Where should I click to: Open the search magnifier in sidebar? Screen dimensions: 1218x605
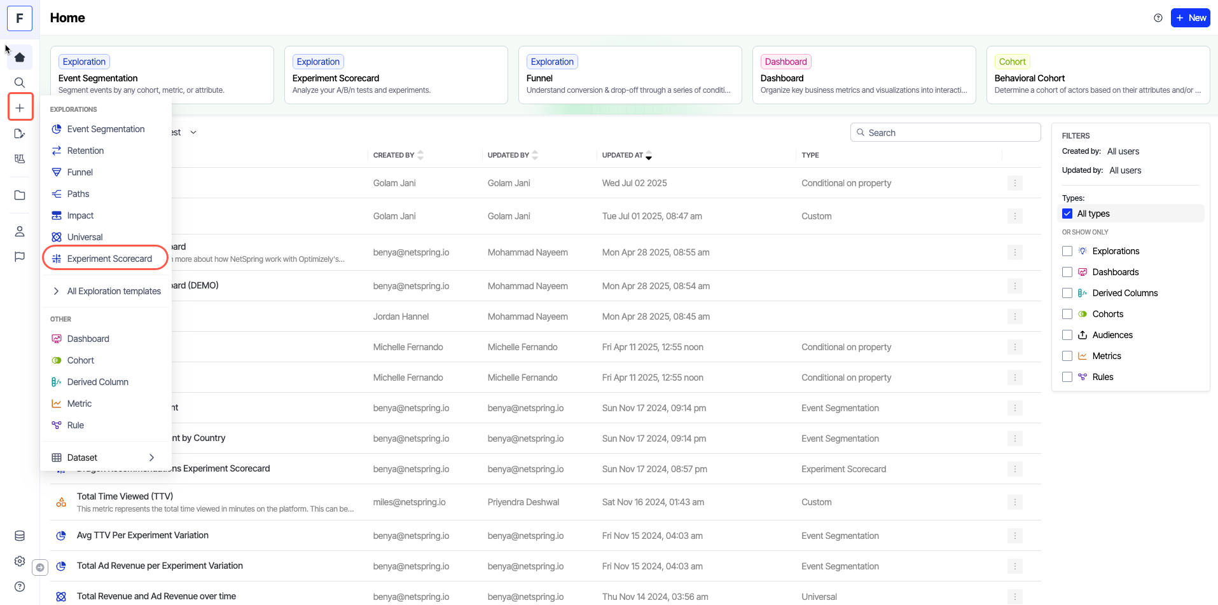(x=20, y=83)
